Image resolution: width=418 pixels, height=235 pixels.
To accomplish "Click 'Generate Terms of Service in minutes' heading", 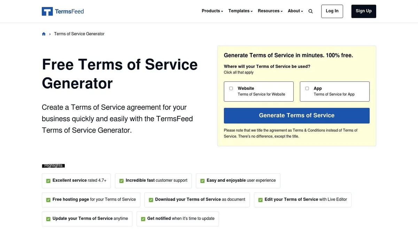I will click(288, 55).
